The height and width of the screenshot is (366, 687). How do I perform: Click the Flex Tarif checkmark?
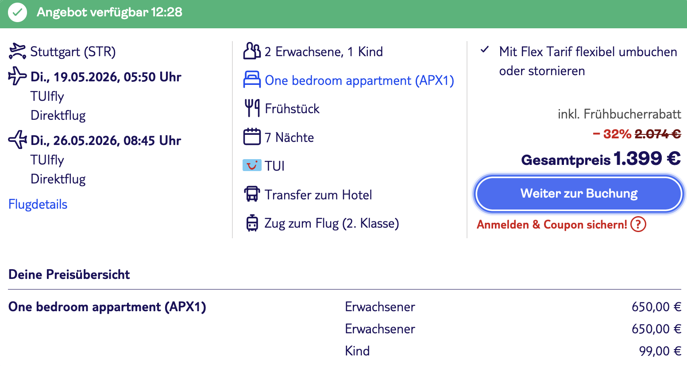(485, 50)
